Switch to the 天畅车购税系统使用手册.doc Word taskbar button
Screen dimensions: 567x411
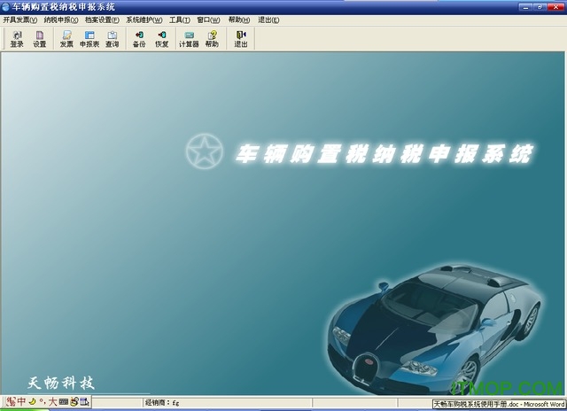pos(499,404)
